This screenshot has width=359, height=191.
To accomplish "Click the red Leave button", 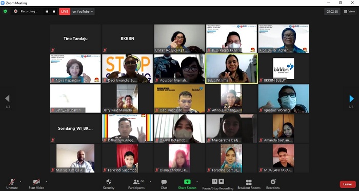I will [348, 184].
